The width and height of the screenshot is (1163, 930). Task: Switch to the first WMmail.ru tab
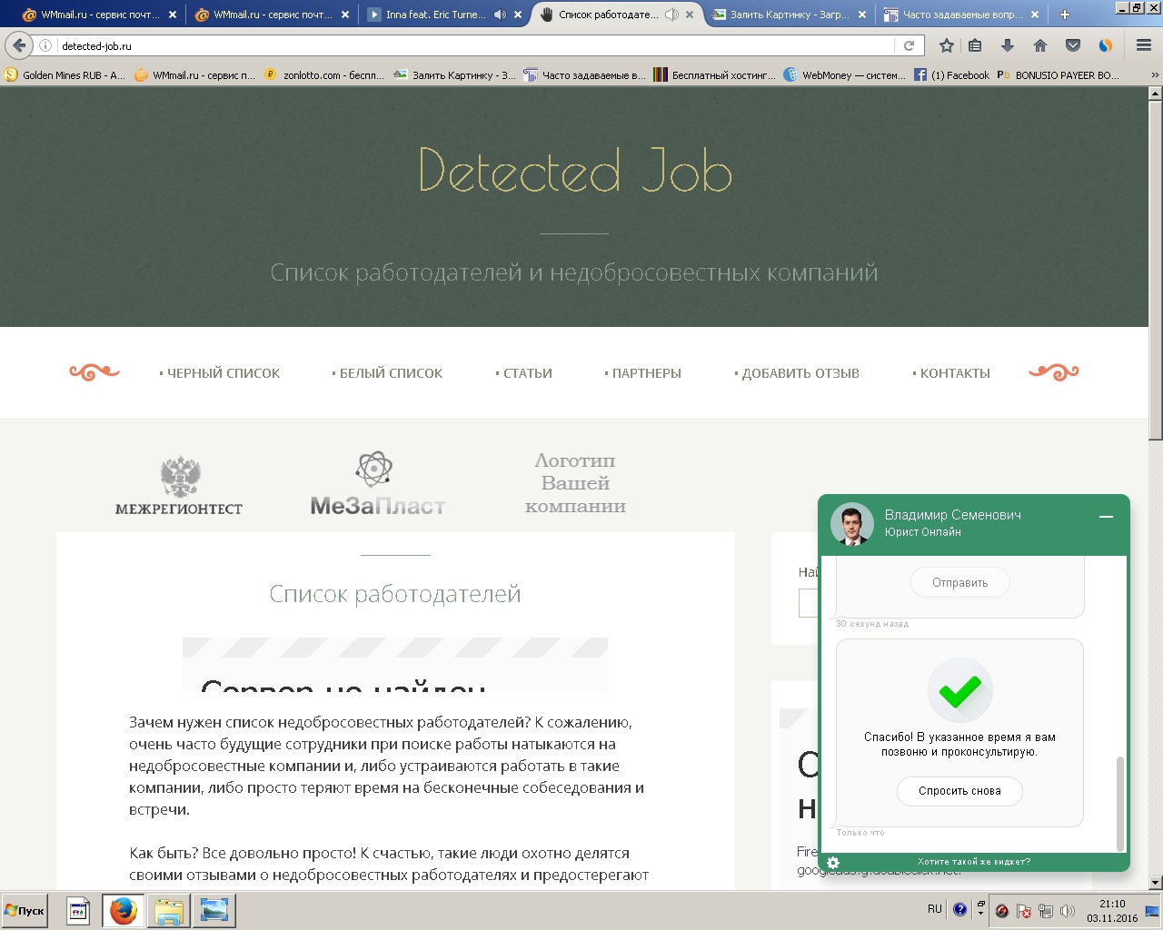tap(99, 15)
